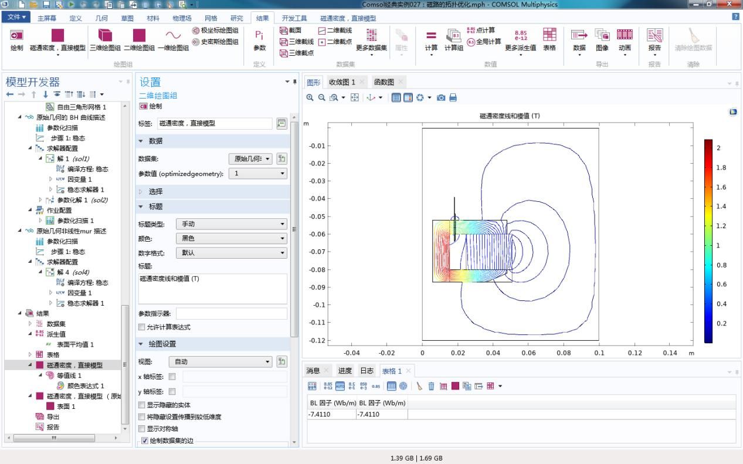
Task: Open the 收敛图 1 tab
Action: click(342, 82)
